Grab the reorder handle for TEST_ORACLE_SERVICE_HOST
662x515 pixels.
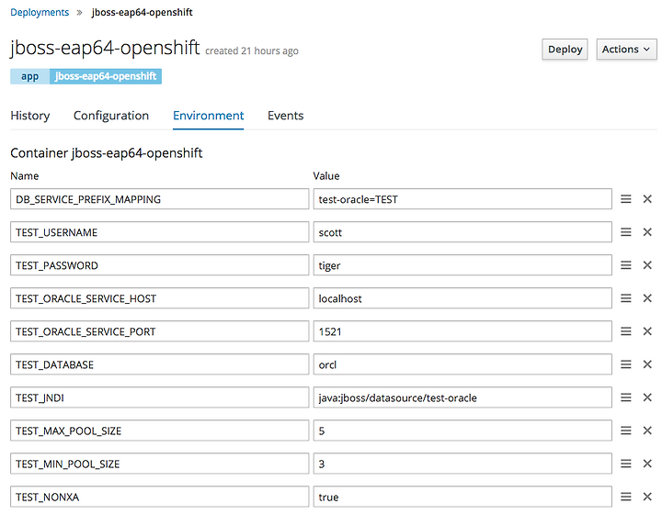tap(626, 298)
